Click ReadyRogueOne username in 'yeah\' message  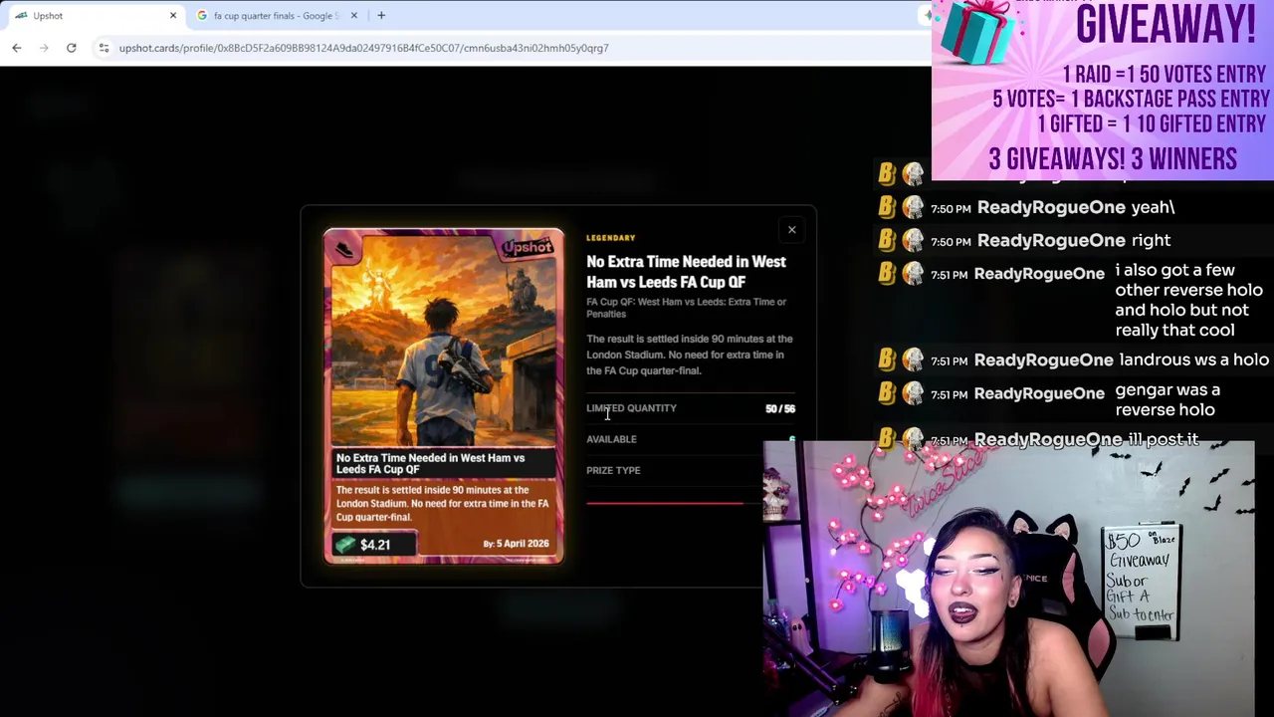pos(1051,207)
